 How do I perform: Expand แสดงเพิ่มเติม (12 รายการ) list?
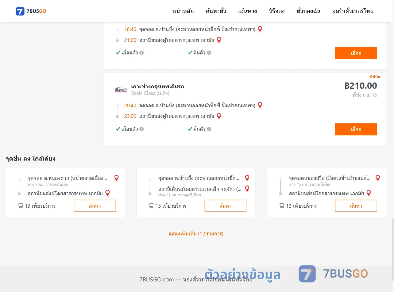[x=196, y=234]
